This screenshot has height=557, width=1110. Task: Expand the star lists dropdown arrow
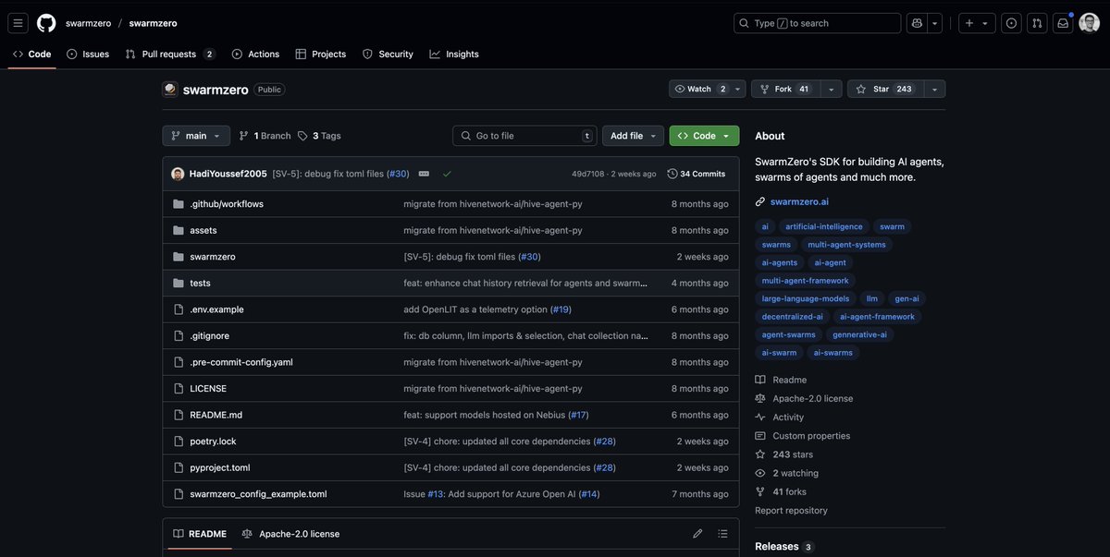(x=934, y=89)
